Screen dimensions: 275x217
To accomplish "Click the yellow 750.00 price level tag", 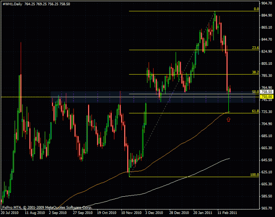I will click(266, 97).
